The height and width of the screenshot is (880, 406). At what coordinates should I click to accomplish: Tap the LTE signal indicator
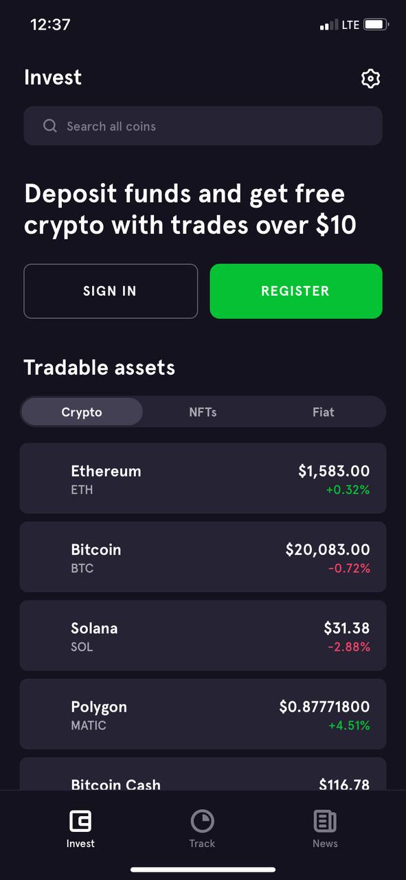(340, 25)
